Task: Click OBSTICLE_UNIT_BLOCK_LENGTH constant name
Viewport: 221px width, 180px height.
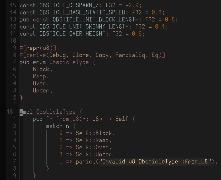Action: (96, 19)
